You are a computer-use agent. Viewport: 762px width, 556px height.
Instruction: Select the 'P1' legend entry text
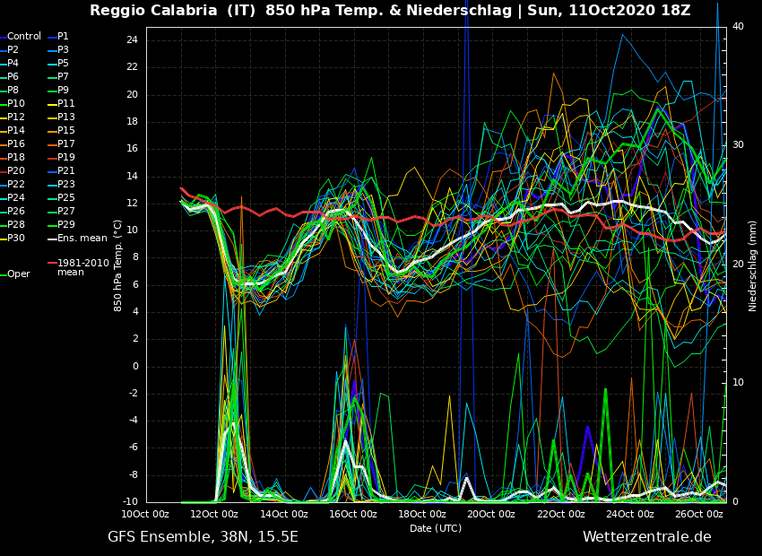click(63, 37)
